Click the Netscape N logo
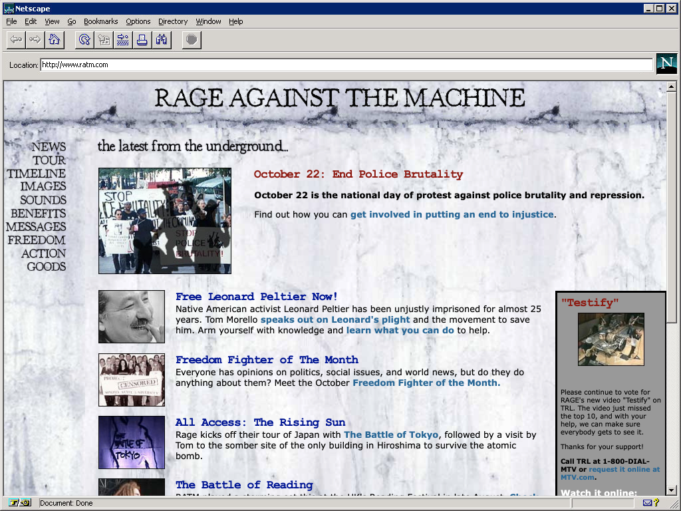The width and height of the screenshot is (681, 511). tap(666, 64)
